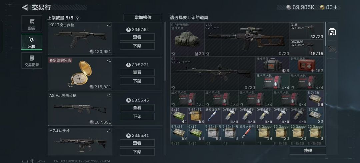The width and height of the screenshot is (360, 163).
Task: Click the question mark help icon beside 上架数量
Action: (x=77, y=18)
